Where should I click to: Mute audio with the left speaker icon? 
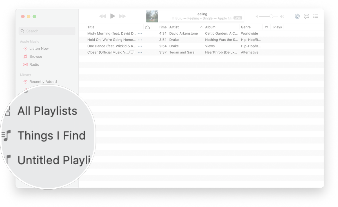[257, 16]
